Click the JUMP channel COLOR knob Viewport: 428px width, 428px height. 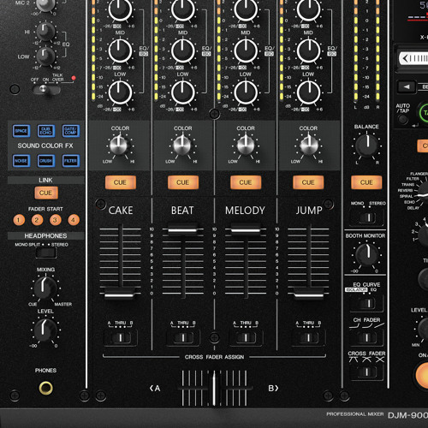pyautogui.click(x=308, y=145)
